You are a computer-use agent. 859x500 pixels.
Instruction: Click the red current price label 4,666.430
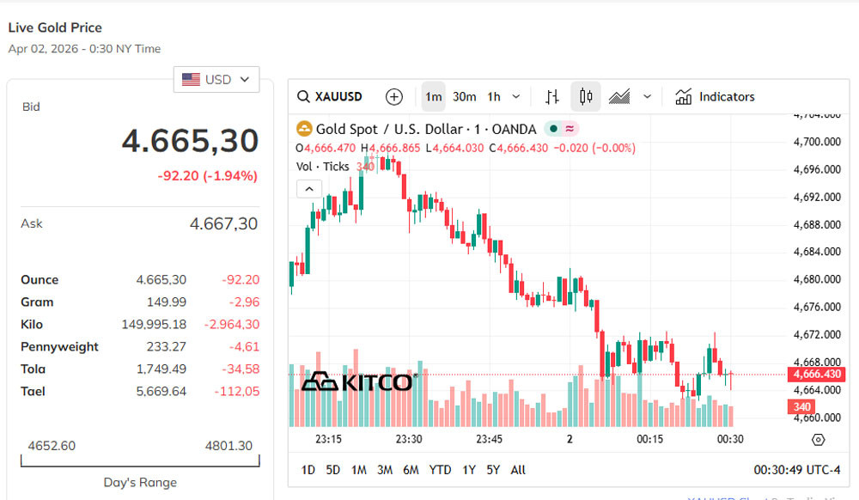[815, 375]
